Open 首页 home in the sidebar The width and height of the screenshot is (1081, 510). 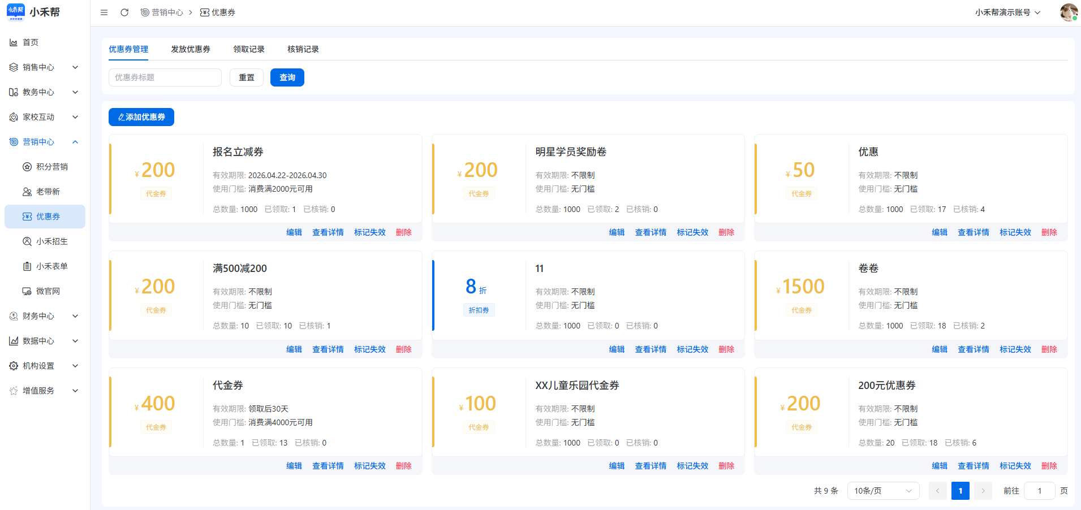31,42
